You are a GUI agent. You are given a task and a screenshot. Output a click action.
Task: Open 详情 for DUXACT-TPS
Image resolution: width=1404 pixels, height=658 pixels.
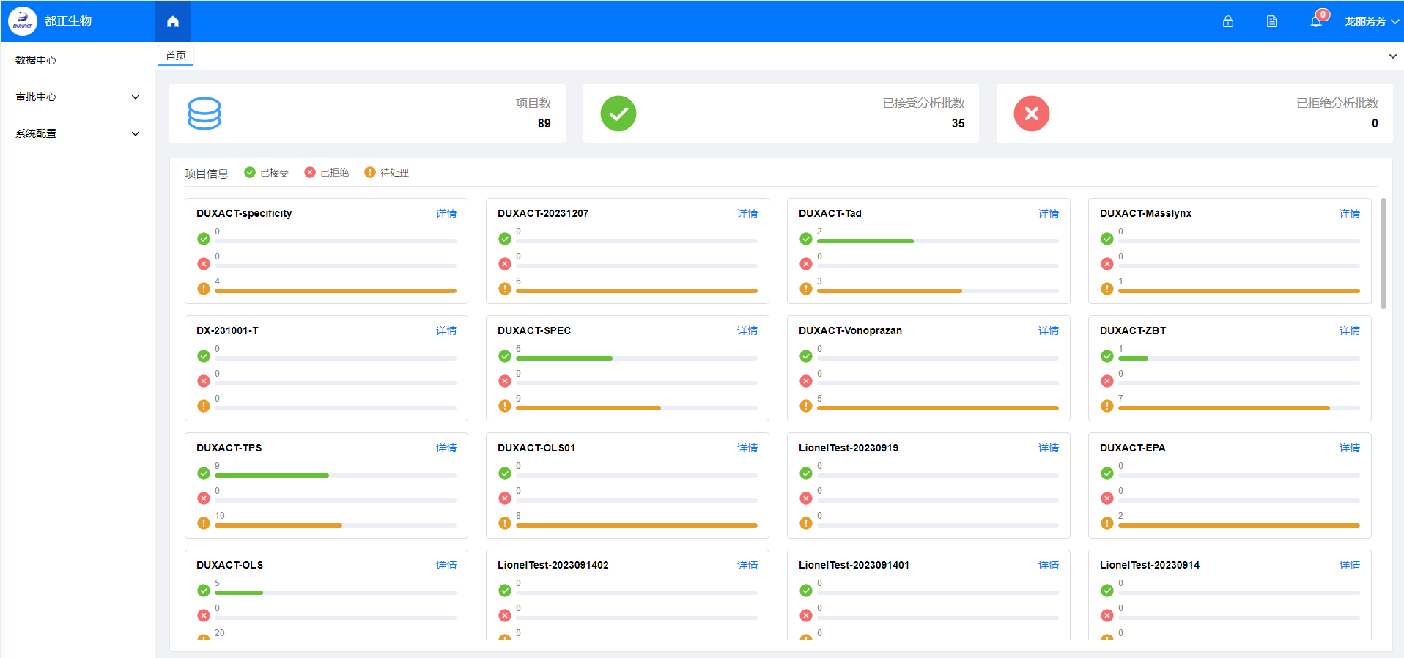pyautogui.click(x=446, y=448)
